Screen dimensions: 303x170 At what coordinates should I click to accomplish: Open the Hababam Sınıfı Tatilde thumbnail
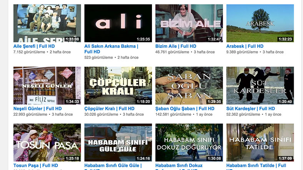click(x=260, y=143)
